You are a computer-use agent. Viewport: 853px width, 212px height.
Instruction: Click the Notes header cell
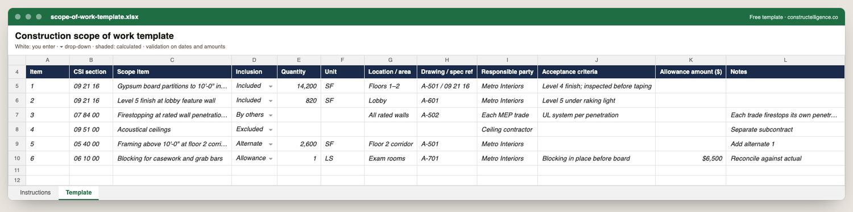(x=785, y=72)
